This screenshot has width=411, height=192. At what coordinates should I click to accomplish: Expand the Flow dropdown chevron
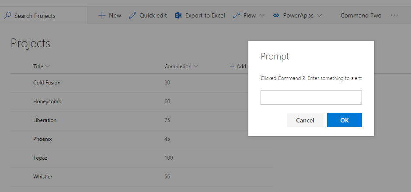(262, 15)
